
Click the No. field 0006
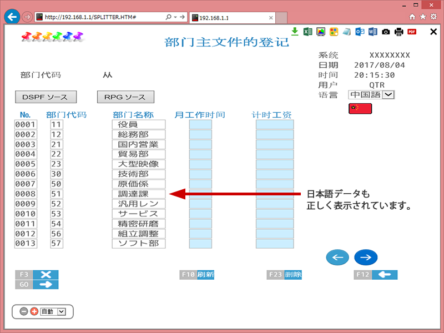pyautogui.click(x=26, y=174)
